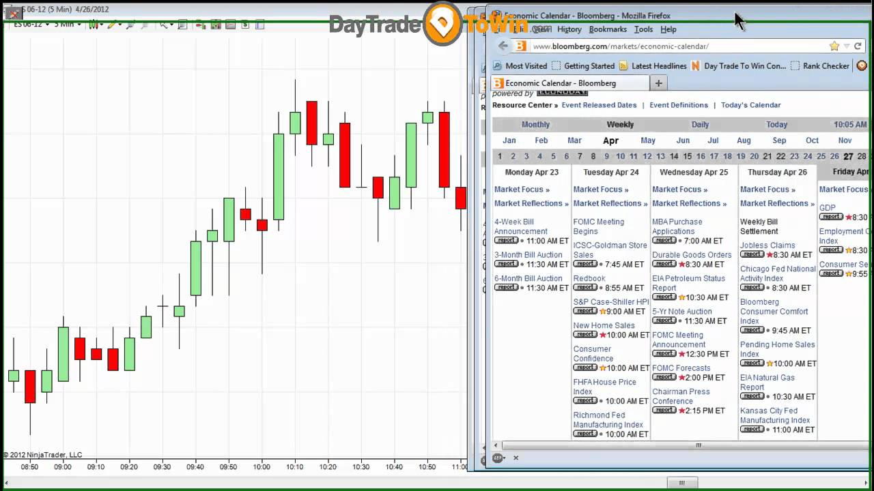The width and height of the screenshot is (874, 491).
Task: Switch to Daily calendar view
Action: tap(700, 124)
